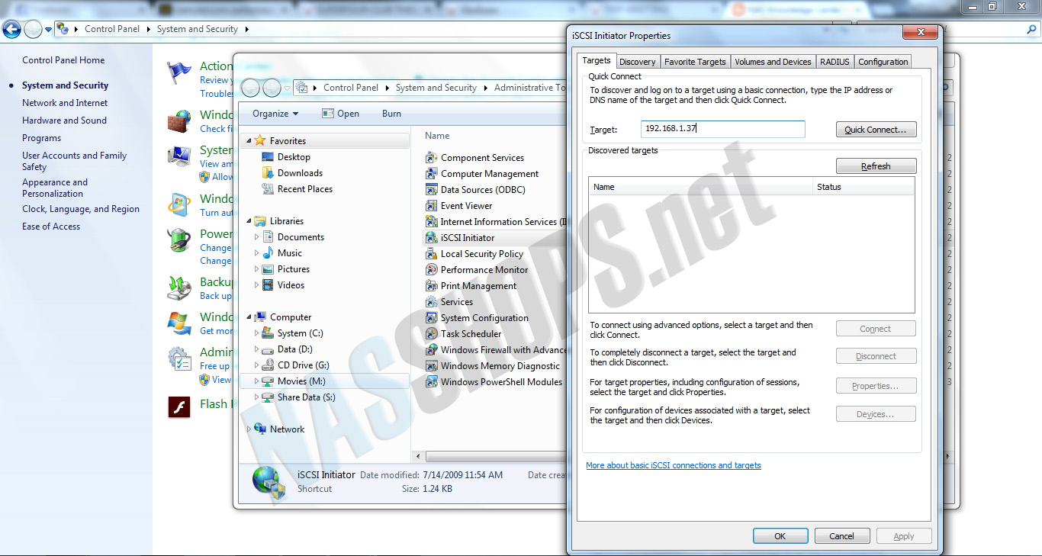
Task: Click the Quick Connect button
Action: point(876,130)
